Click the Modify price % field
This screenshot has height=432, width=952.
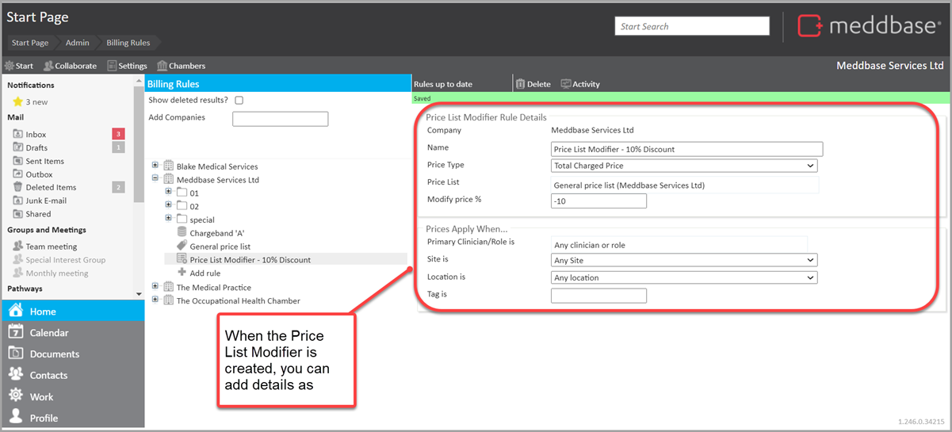pos(598,201)
